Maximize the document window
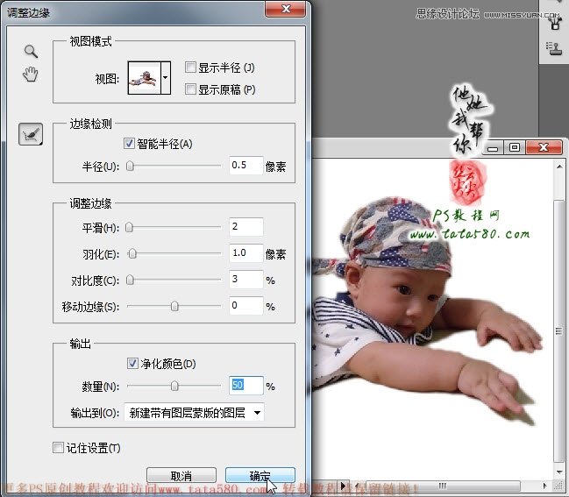This screenshot has height=497, width=569. tap(515, 147)
